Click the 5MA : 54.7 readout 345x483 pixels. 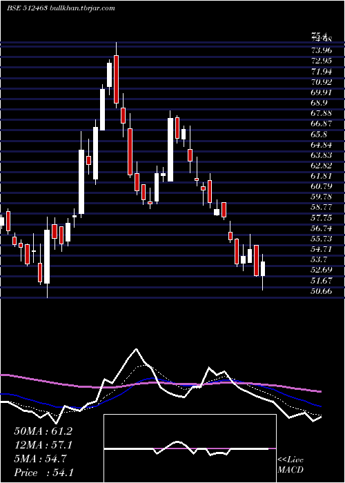point(40,459)
